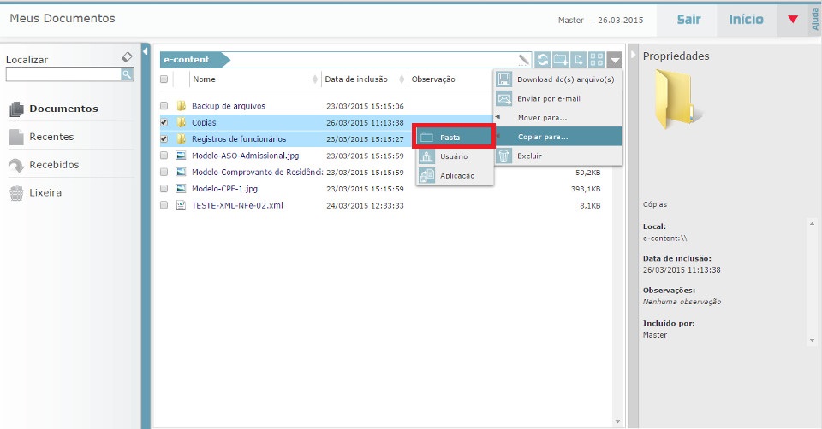Image resolution: width=822 pixels, height=429 pixels.
Task: Open the Modelo-CPF-1.jpg file
Action: pos(224,188)
